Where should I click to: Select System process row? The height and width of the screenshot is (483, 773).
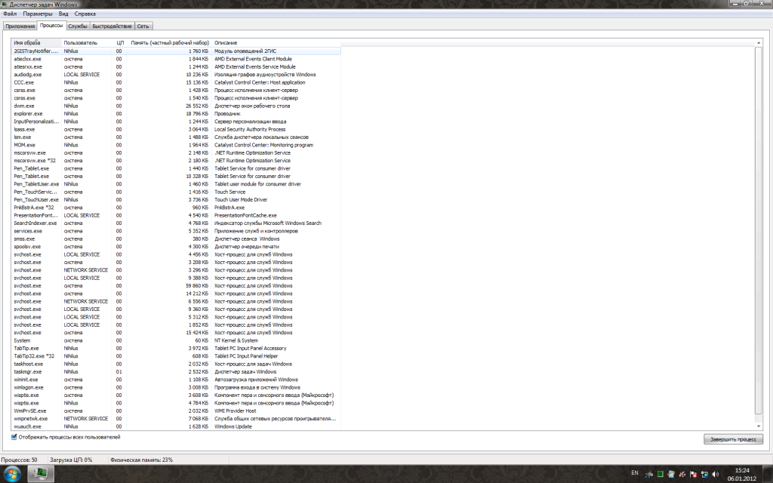(x=176, y=340)
